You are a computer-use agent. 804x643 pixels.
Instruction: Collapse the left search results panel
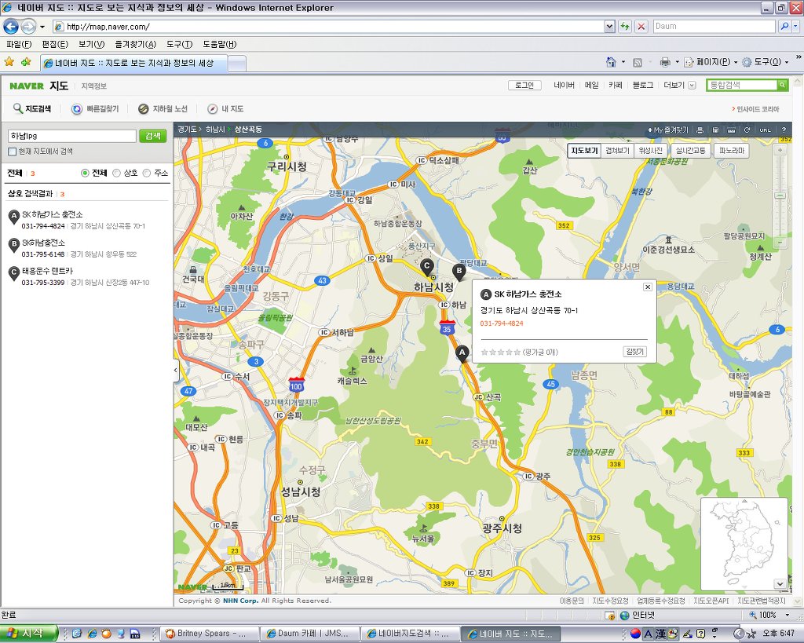pos(176,370)
